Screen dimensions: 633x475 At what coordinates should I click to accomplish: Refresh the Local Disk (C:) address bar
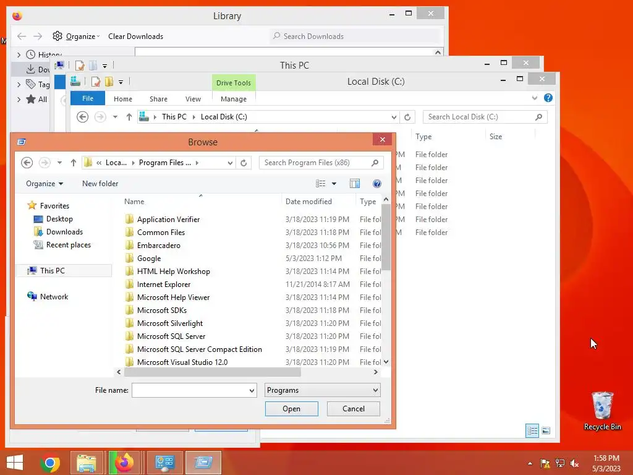point(407,117)
